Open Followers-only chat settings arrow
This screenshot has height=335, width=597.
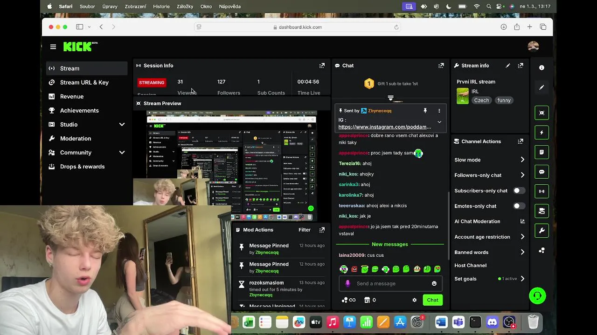coord(522,175)
